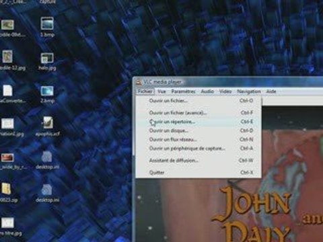Viewport: 323px width, 242px height.
Task: Select the apophis.xcf desktop icon
Action: 48,126
